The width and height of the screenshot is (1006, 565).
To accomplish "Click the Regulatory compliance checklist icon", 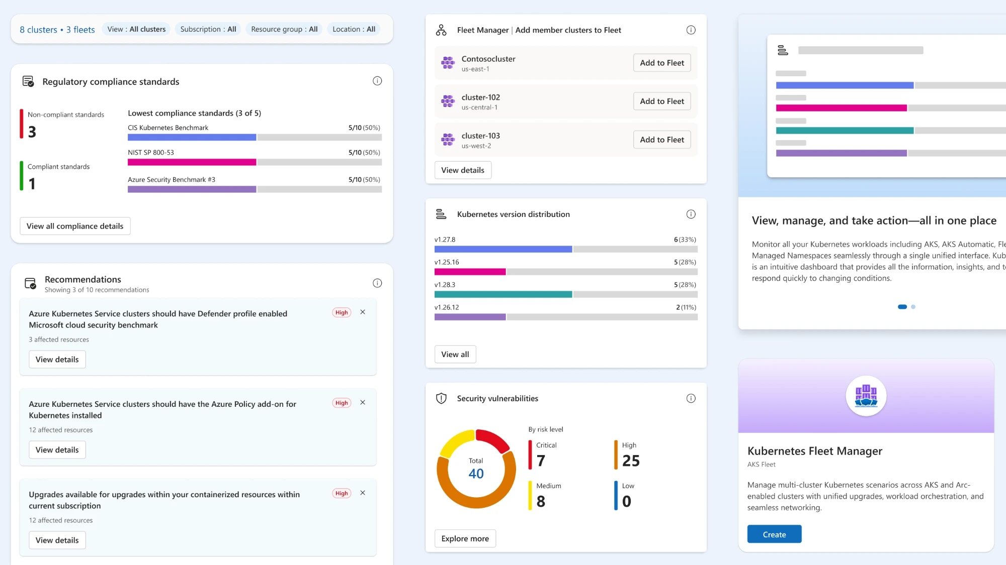I will coord(28,81).
